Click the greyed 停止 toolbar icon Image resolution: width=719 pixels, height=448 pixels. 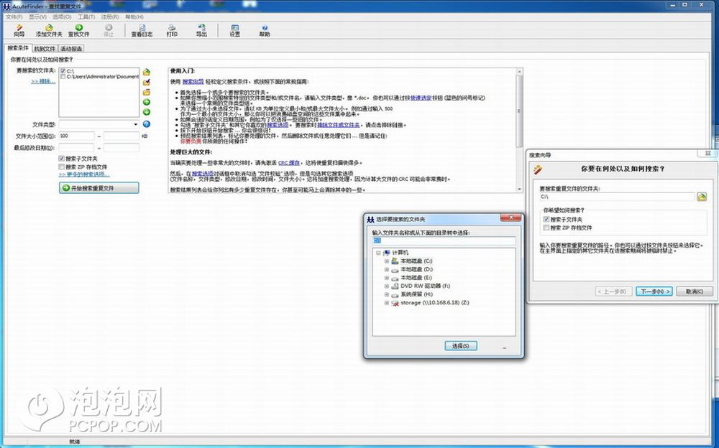click(109, 31)
